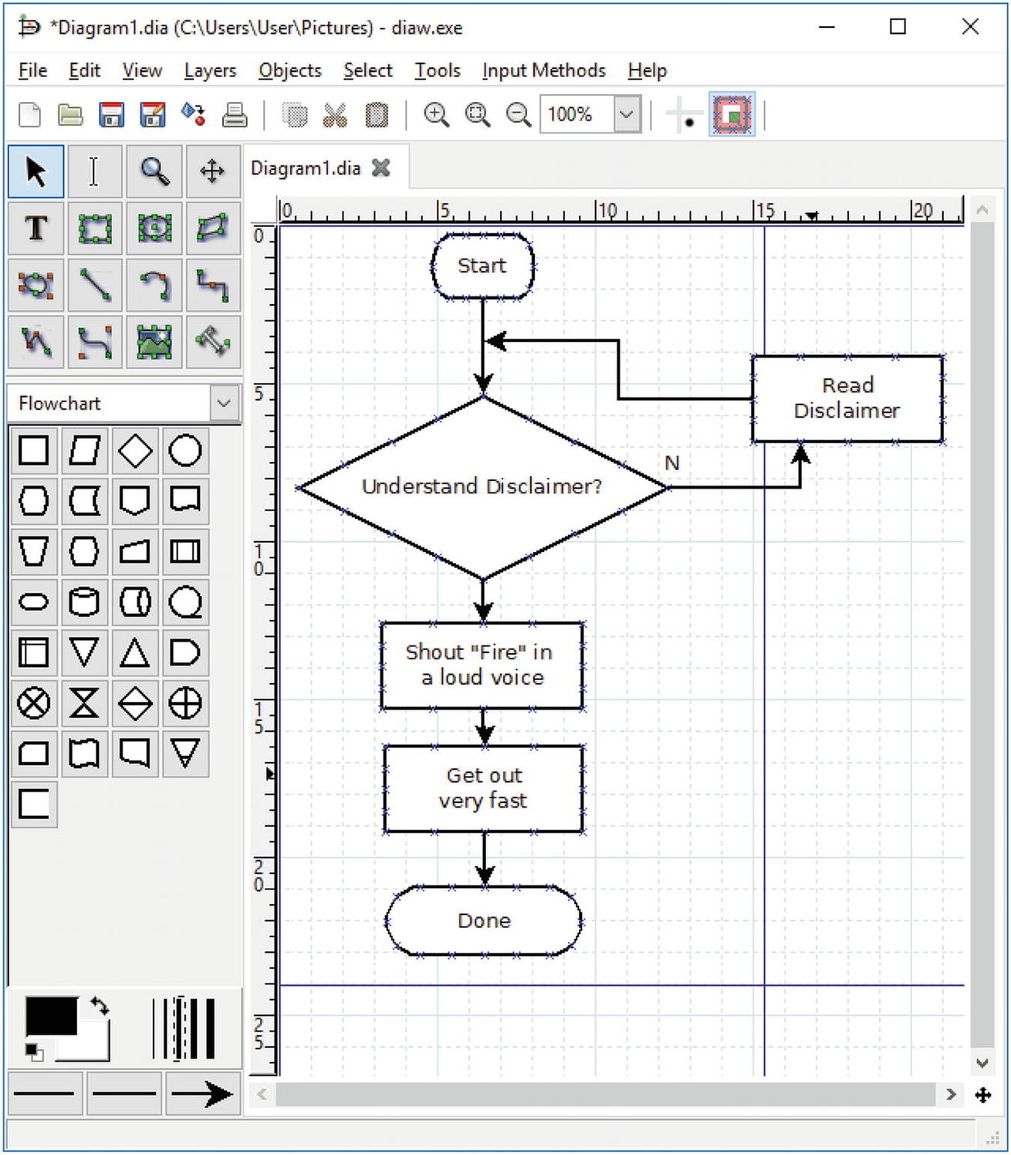The width and height of the screenshot is (1011, 1155).
Task: Select the Scroll around diagram tool
Action: tap(212, 171)
